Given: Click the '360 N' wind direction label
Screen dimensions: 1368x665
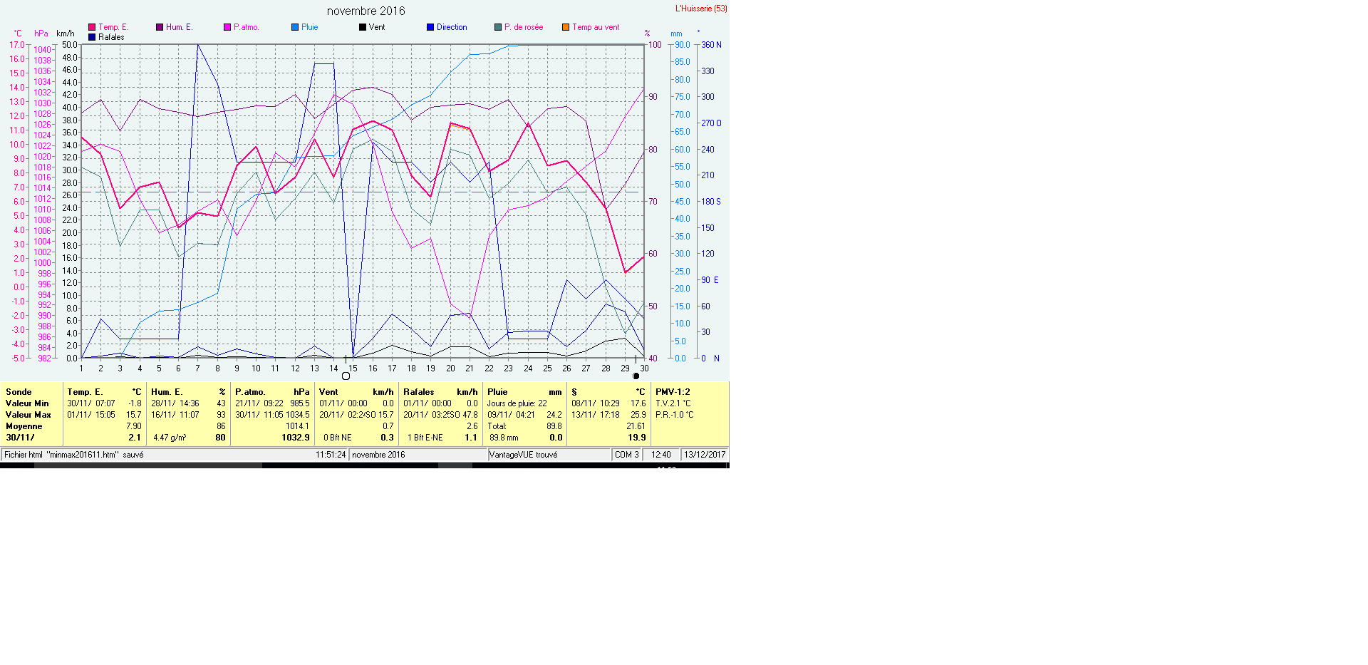Looking at the screenshot, I should click(711, 45).
